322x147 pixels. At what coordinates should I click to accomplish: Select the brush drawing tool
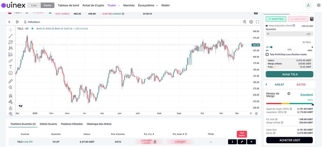click(x=10, y=60)
